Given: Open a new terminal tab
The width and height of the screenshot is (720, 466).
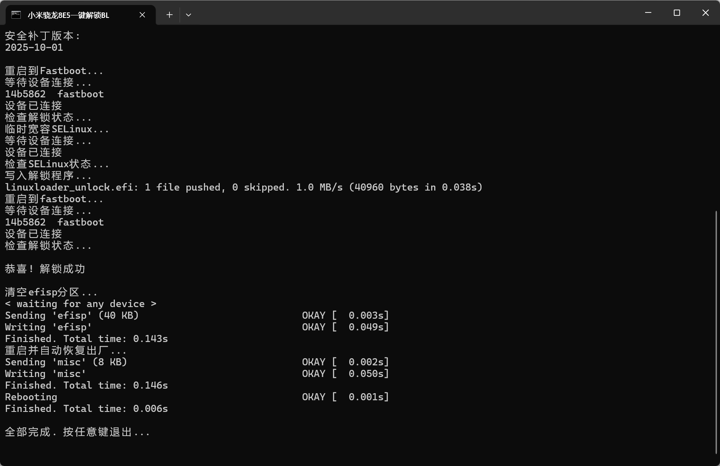Looking at the screenshot, I should click(169, 15).
